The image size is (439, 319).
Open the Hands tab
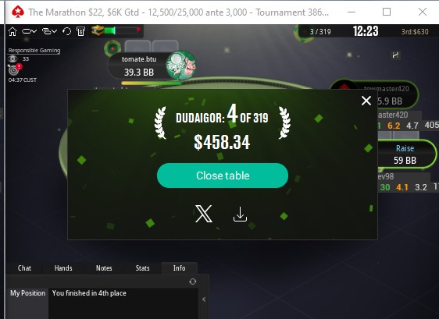(63, 268)
